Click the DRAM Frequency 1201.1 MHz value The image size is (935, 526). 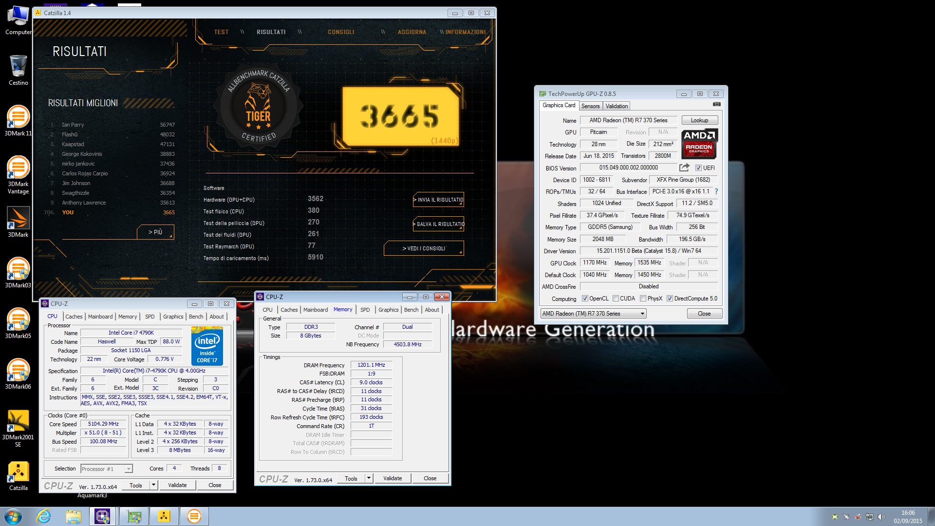pos(371,365)
